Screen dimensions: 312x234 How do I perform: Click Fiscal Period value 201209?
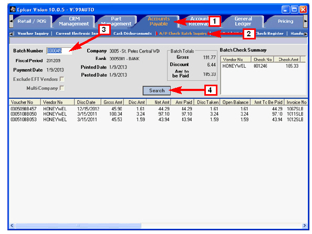(54, 60)
